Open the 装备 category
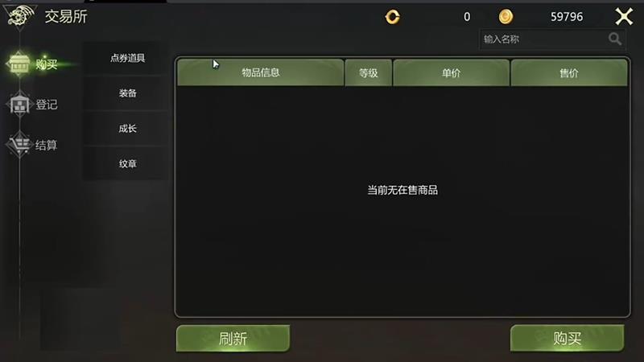644x362 pixels. [x=127, y=93]
